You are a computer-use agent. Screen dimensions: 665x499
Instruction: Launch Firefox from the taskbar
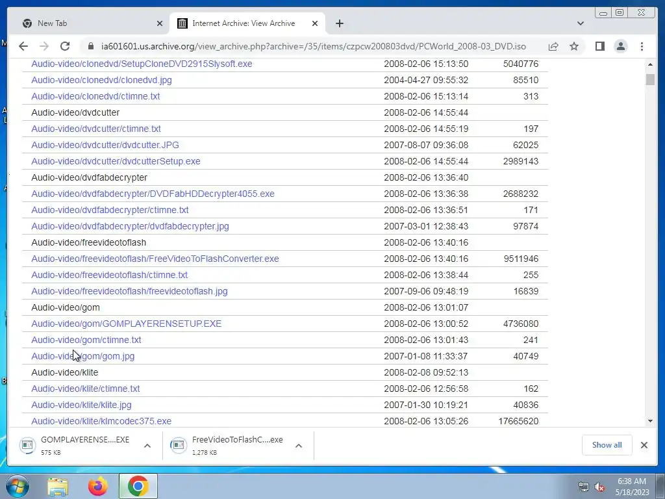pos(98,486)
